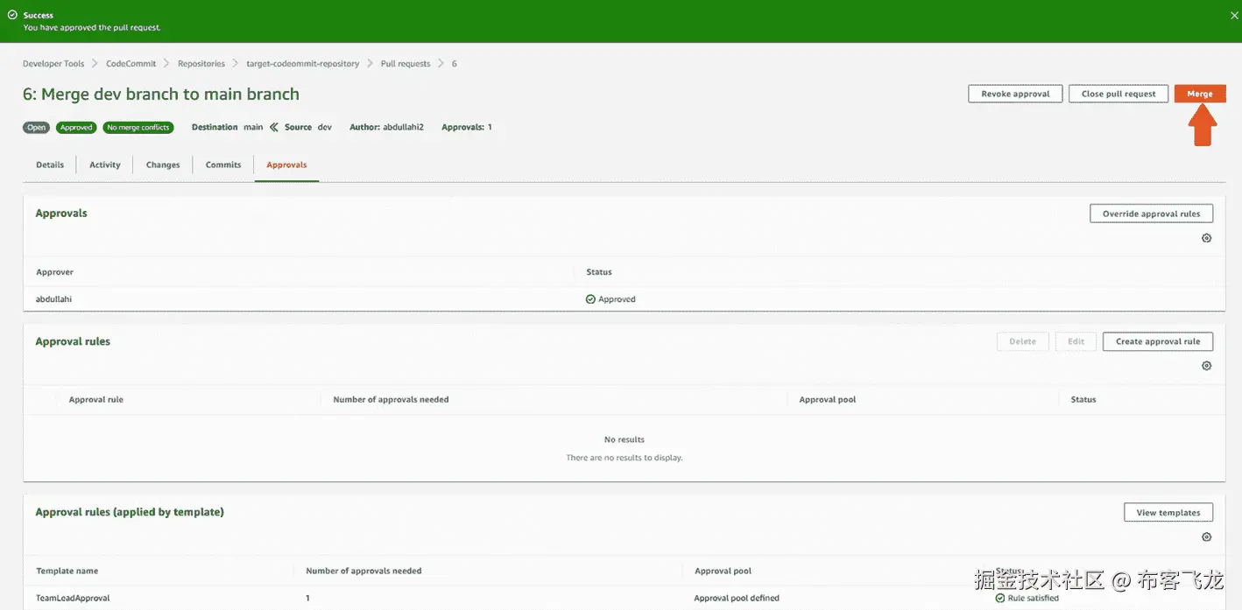This screenshot has height=610, width=1242.
Task: Click destination branch main
Action: pos(253,128)
